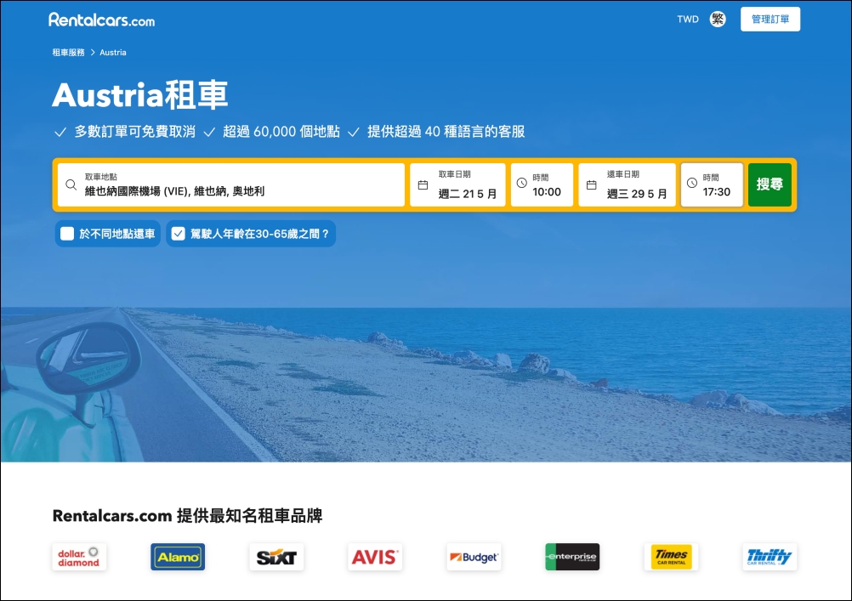The width and height of the screenshot is (852, 601).
Task: Edit the 取車地點 pickup location field
Action: (231, 184)
